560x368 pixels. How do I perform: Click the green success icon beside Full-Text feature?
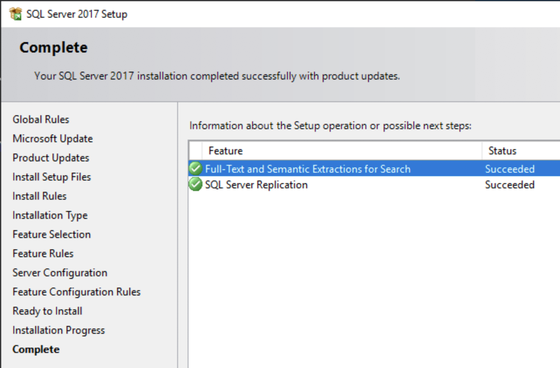coord(195,168)
